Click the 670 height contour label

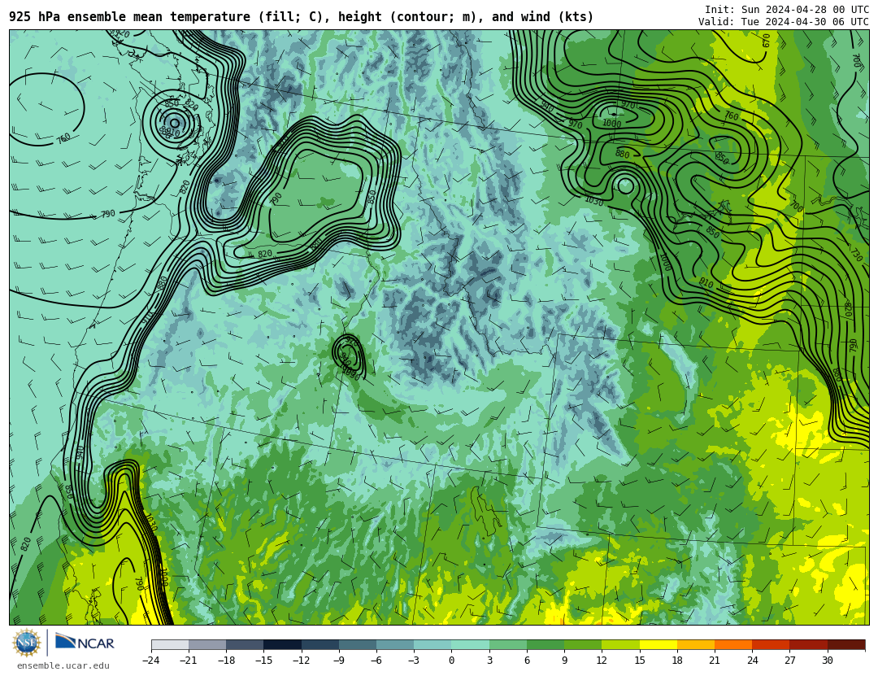(766, 41)
